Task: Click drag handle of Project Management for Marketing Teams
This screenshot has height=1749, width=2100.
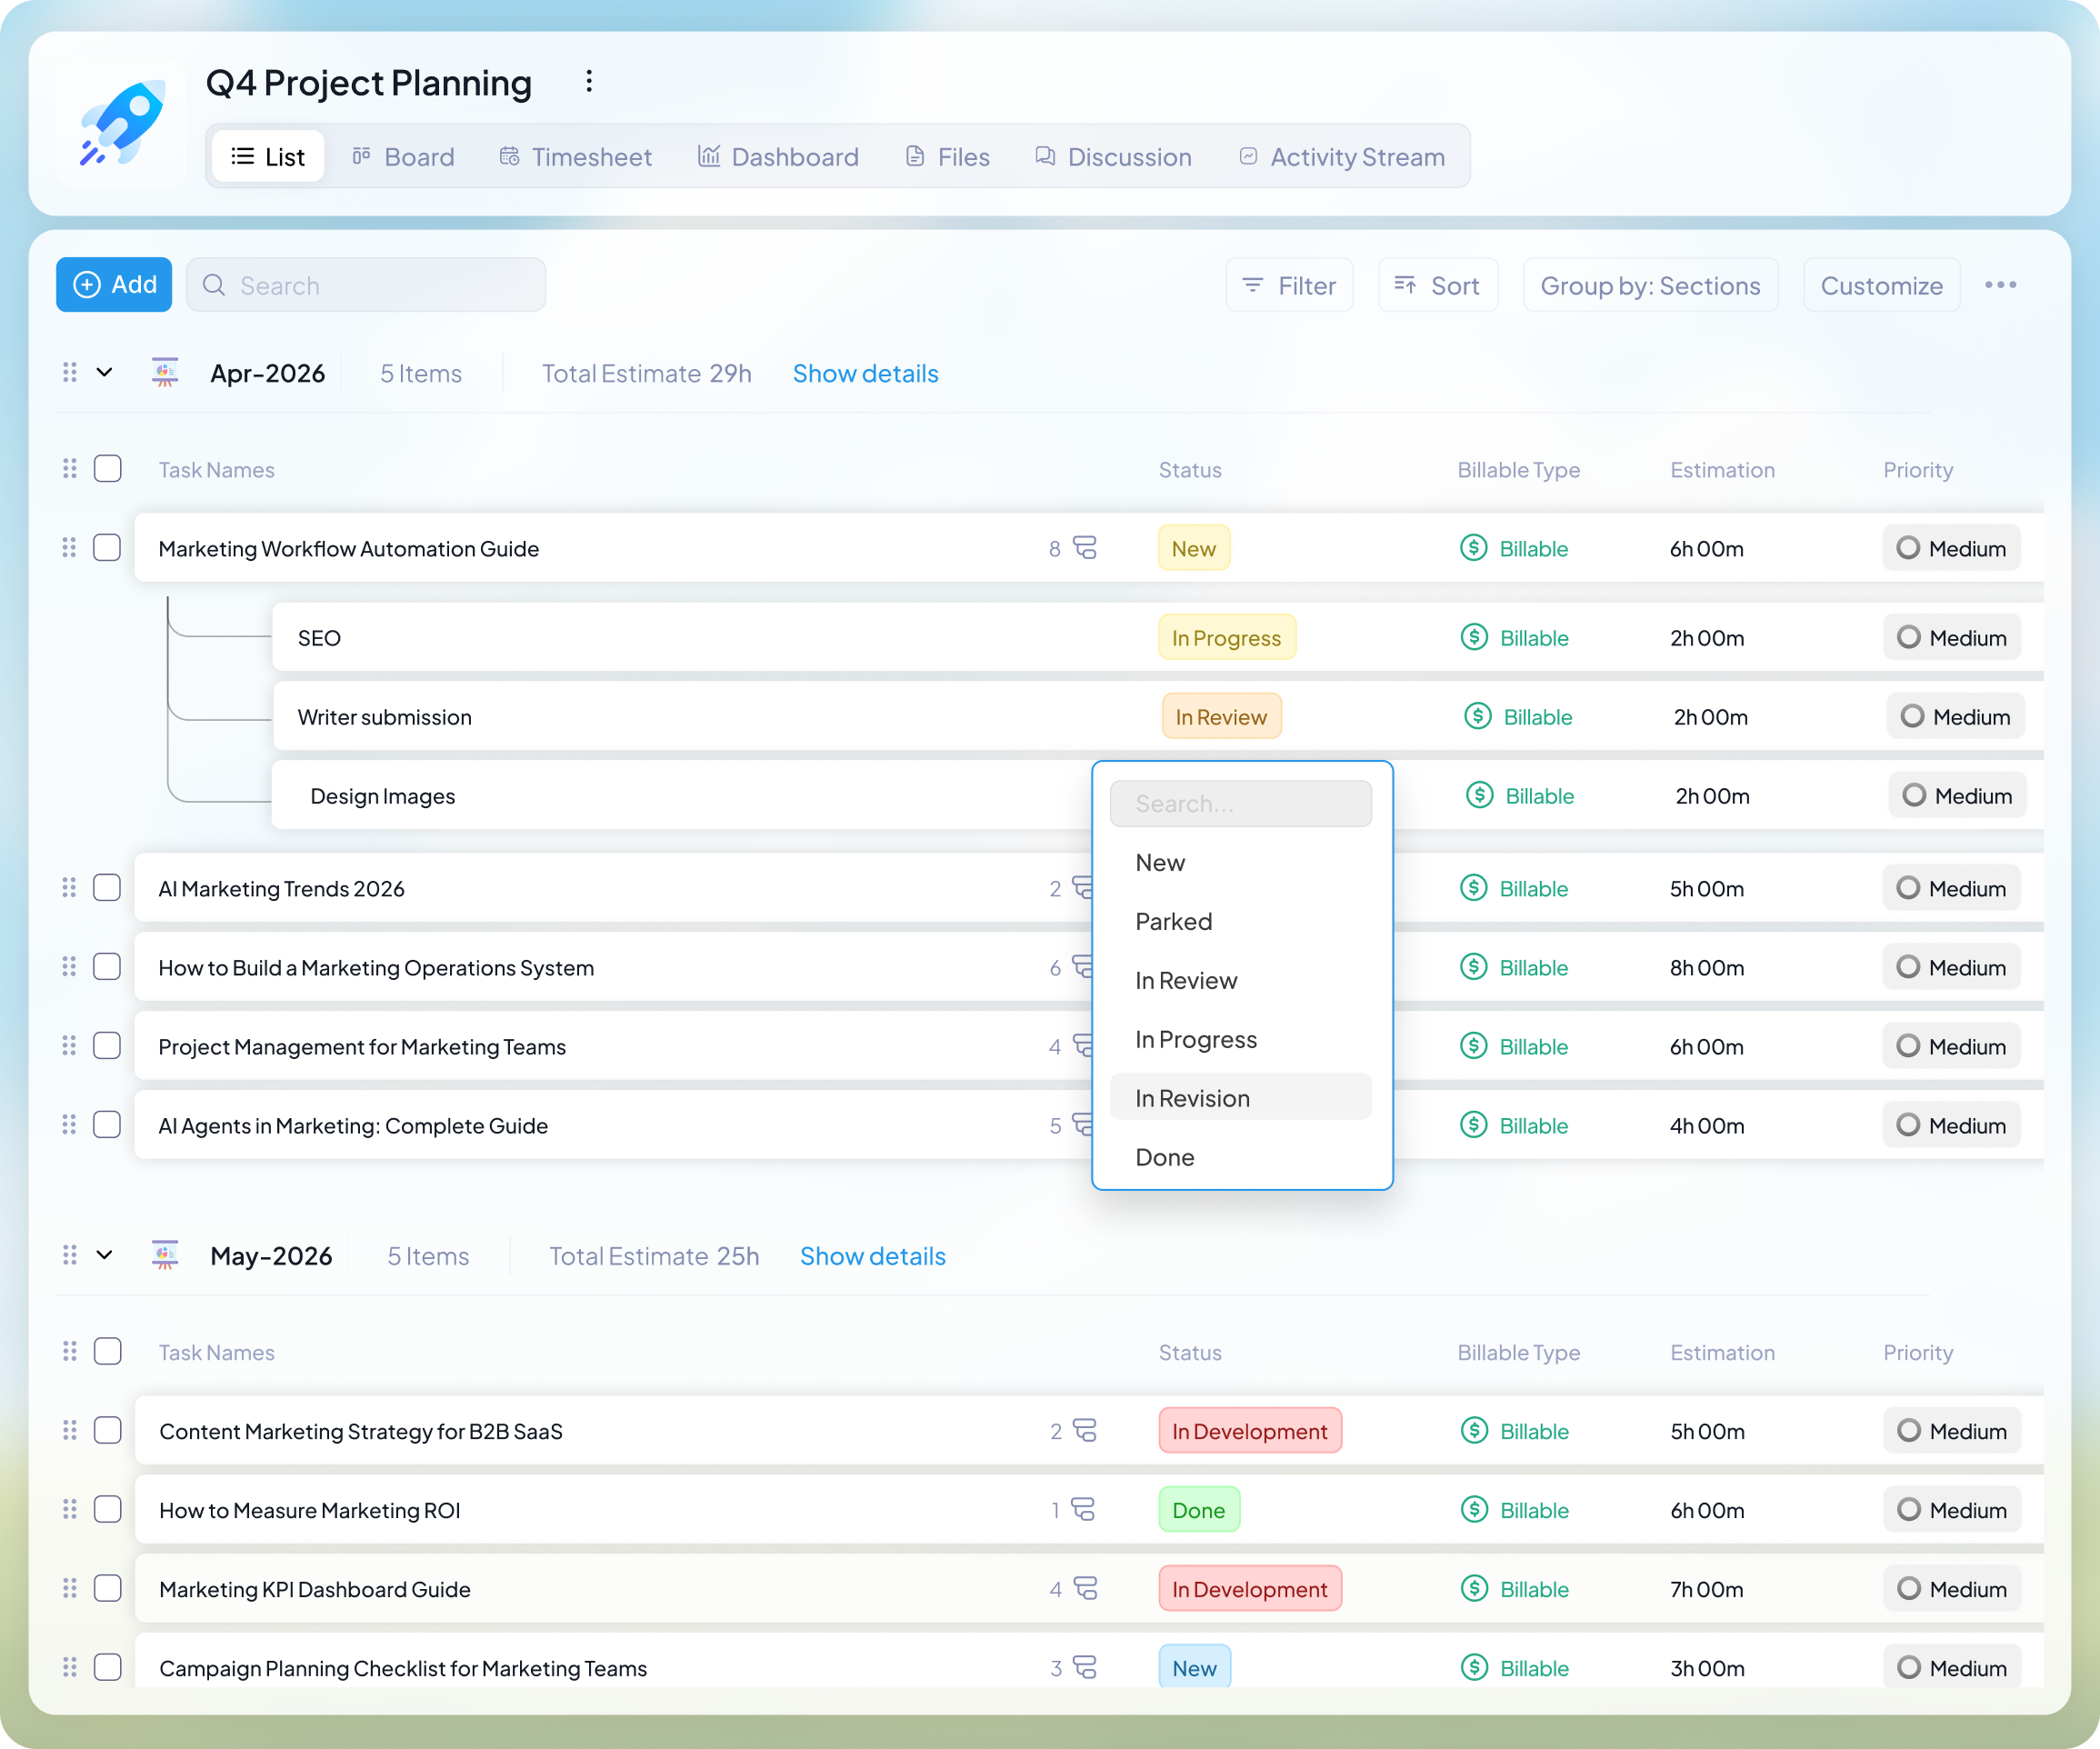Action: 69,1046
